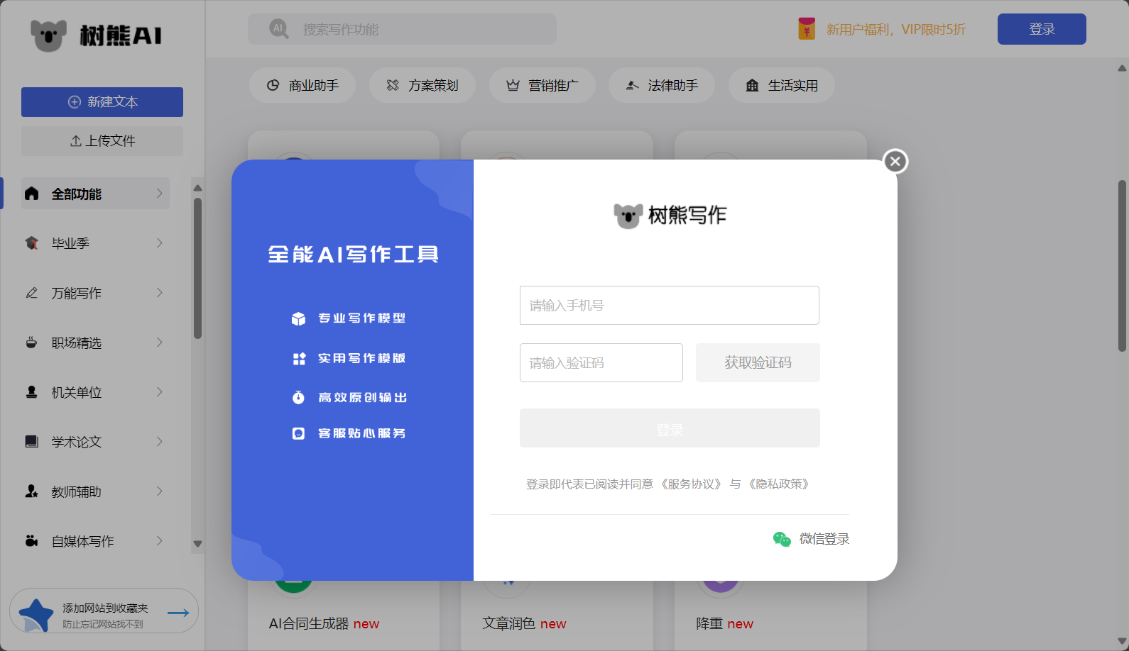Click the AI search magnifier icon
The width and height of the screenshot is (1129, 651).
pos(279,29)
